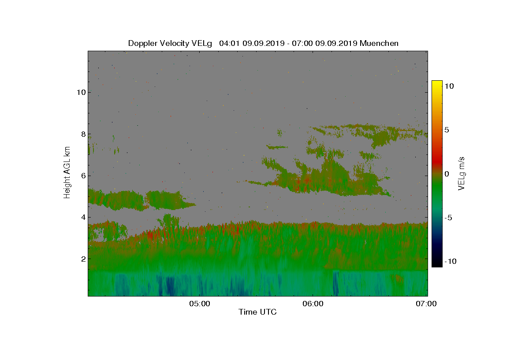Click the colorbar '0' value label

pyautogui.click(x=447, y=174)
